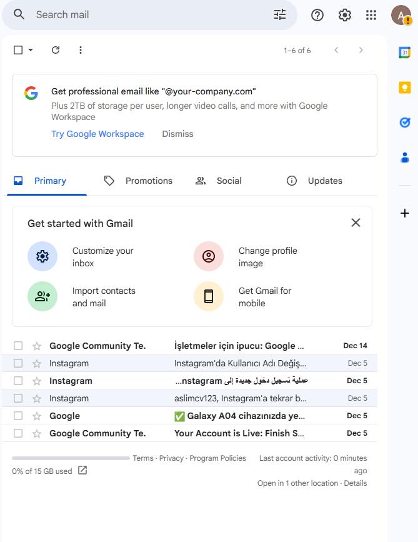This screenshot has width=418, height=542.
Task: Switch to the Promotions tab
Action: click(x=138, y=181)
